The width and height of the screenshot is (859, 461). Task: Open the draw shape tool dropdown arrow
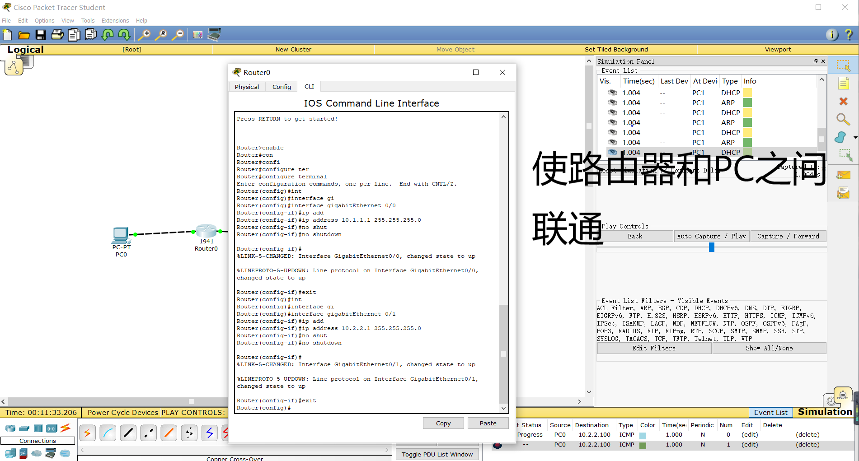point(855,137)
